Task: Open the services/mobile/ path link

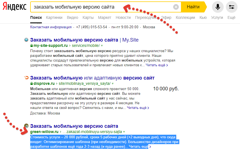Action: click(86, 45)
